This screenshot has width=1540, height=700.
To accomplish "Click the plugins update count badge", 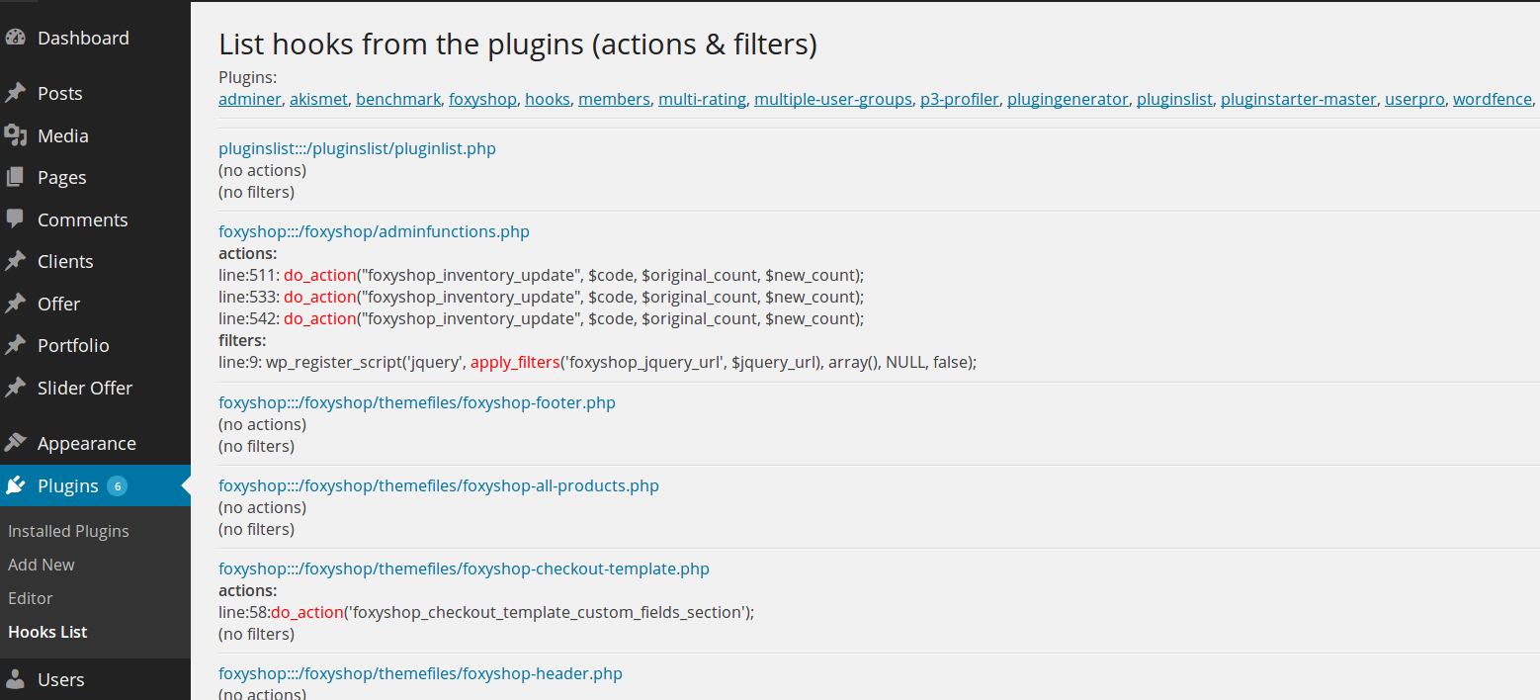I will tap(117, 485).
